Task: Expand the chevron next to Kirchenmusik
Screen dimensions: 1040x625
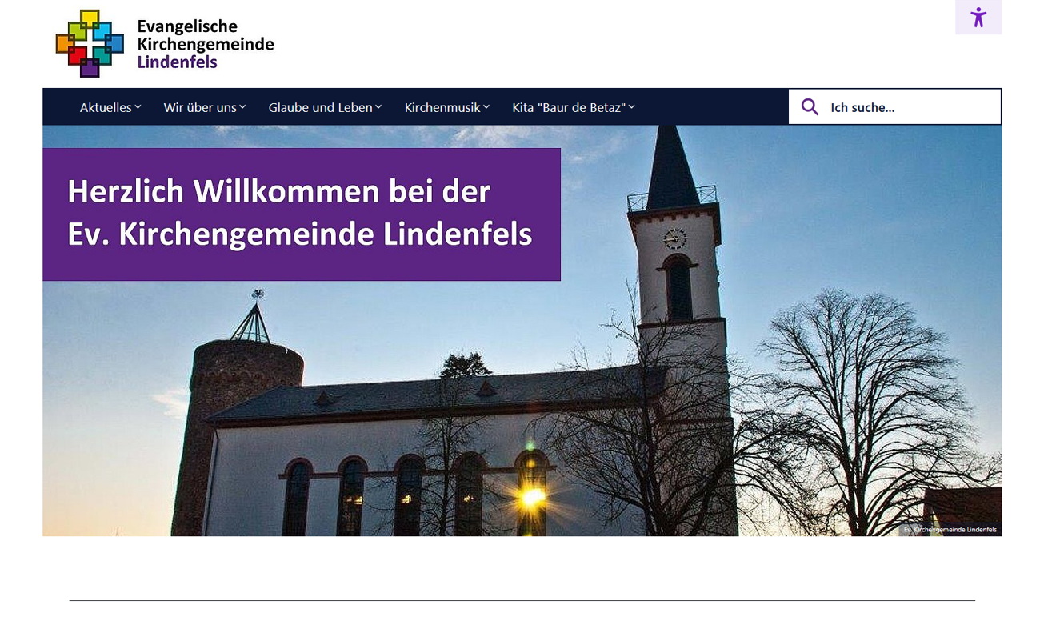Action: tap(486, 107)
